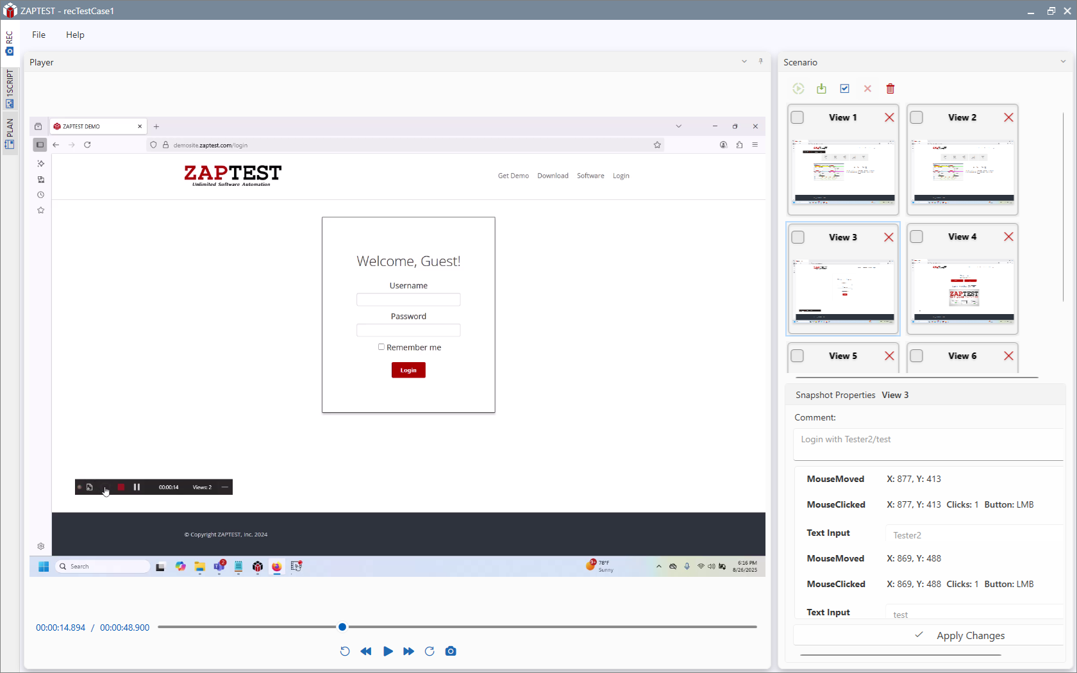This screenshot has height=673, width=1077.
Task: Remove View 6 with its red X
Action: (x=1008, y=356)
